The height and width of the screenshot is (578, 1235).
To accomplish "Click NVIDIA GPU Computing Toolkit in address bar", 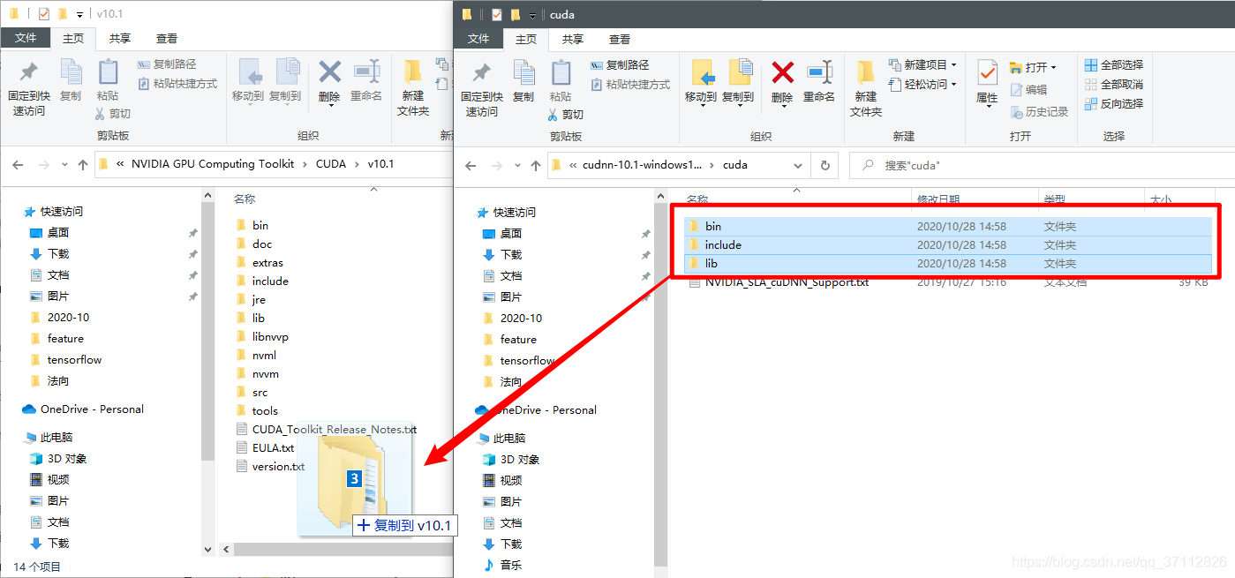I will pos(213,164).
